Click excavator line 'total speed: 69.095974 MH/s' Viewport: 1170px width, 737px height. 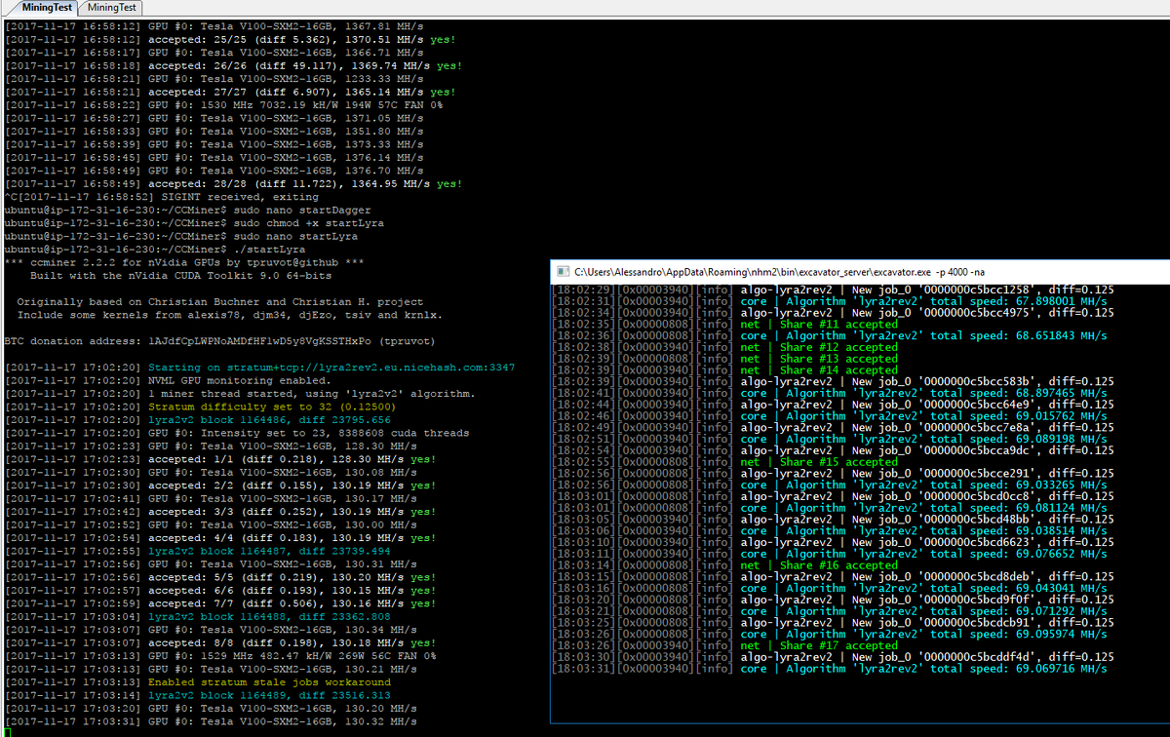tap(830, 634)
